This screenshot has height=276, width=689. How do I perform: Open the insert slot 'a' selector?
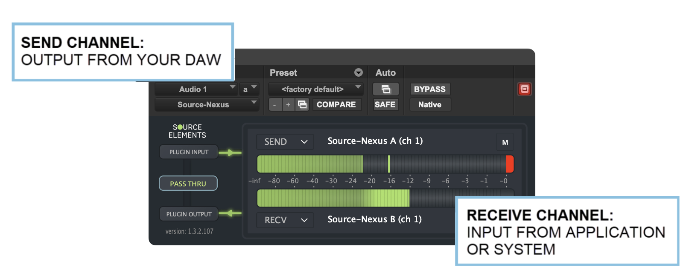[x=249, y=89]
